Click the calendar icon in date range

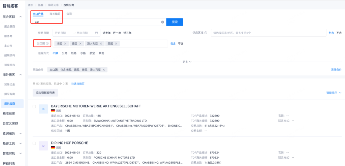tap(96, 33)
